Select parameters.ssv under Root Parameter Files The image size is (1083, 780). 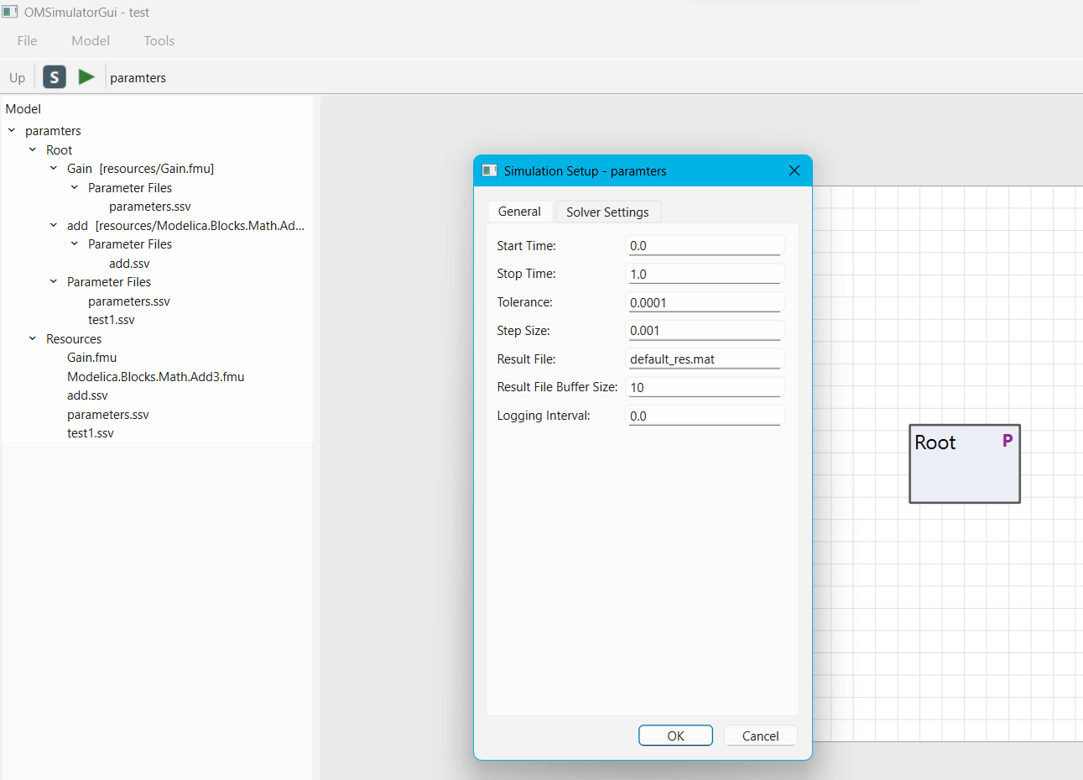129,301
